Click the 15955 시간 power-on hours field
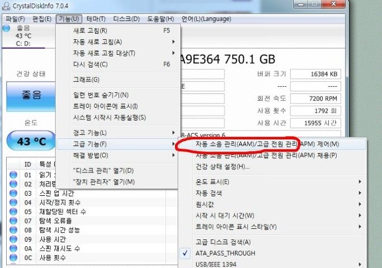Viewport: 382px width, 268px height. (x=315, y=123)
